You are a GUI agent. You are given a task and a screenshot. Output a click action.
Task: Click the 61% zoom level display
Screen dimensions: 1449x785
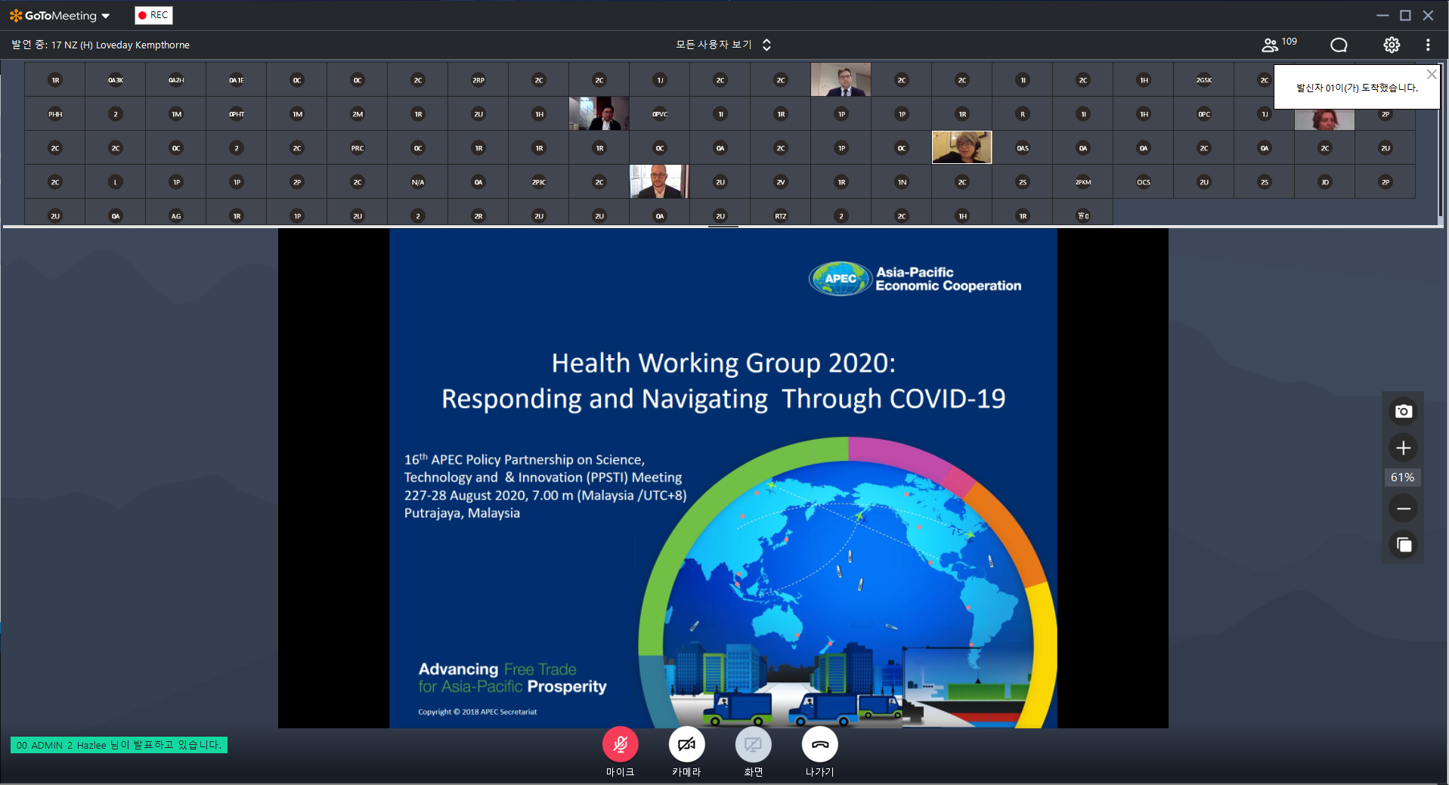click(x=1402, y=477)
